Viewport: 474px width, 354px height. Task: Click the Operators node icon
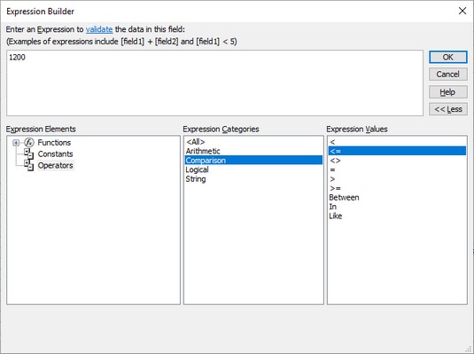point(29,165)
